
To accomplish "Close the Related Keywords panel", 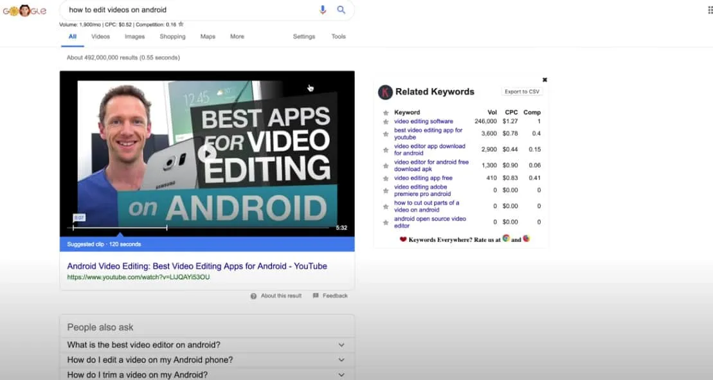I will point(545,80).
